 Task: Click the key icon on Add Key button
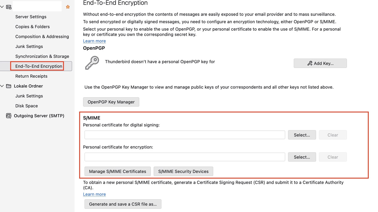pos(310,63)
